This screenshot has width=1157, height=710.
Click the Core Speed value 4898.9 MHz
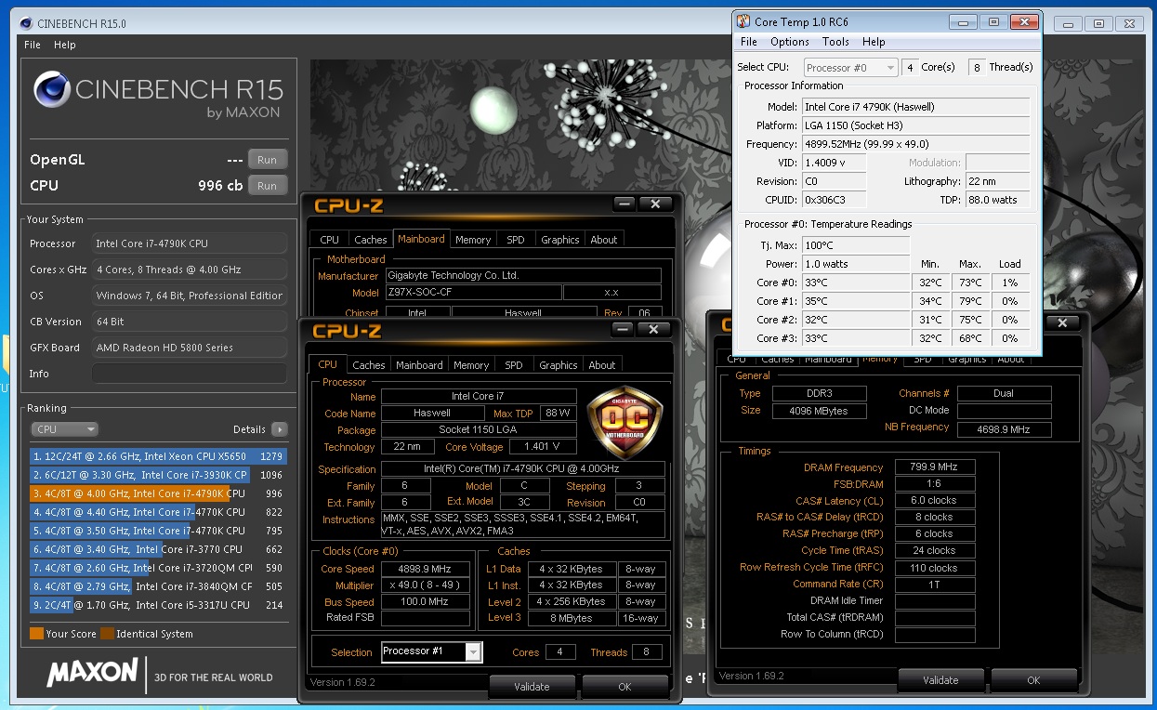[426, 569]
